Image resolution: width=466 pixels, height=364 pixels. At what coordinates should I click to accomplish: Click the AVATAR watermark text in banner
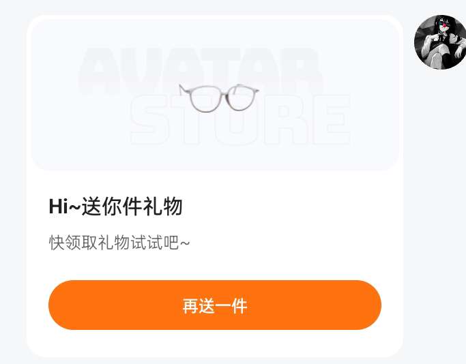tap(201, 71)
